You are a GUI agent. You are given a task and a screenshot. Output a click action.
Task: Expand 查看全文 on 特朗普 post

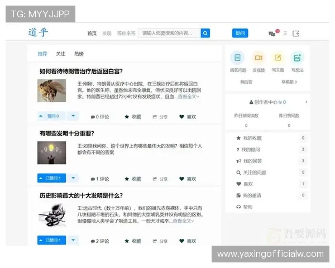(x=189, y=97)
